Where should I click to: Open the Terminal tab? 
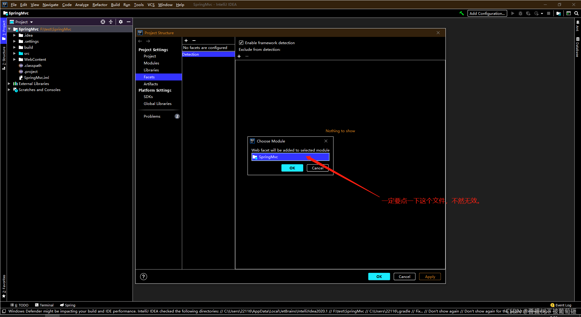tap(44, 305)
